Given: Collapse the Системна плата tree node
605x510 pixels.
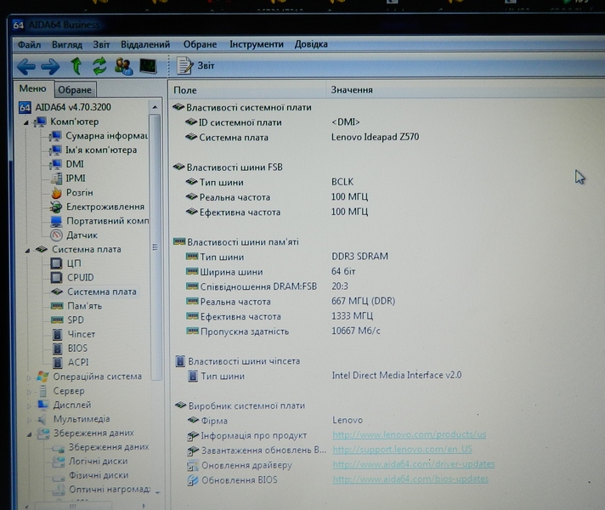Looking at the screenshot, I should 29,250.
